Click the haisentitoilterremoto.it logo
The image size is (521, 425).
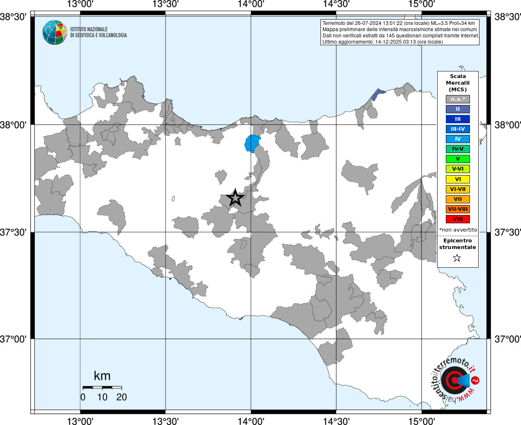tap(455, 380)
